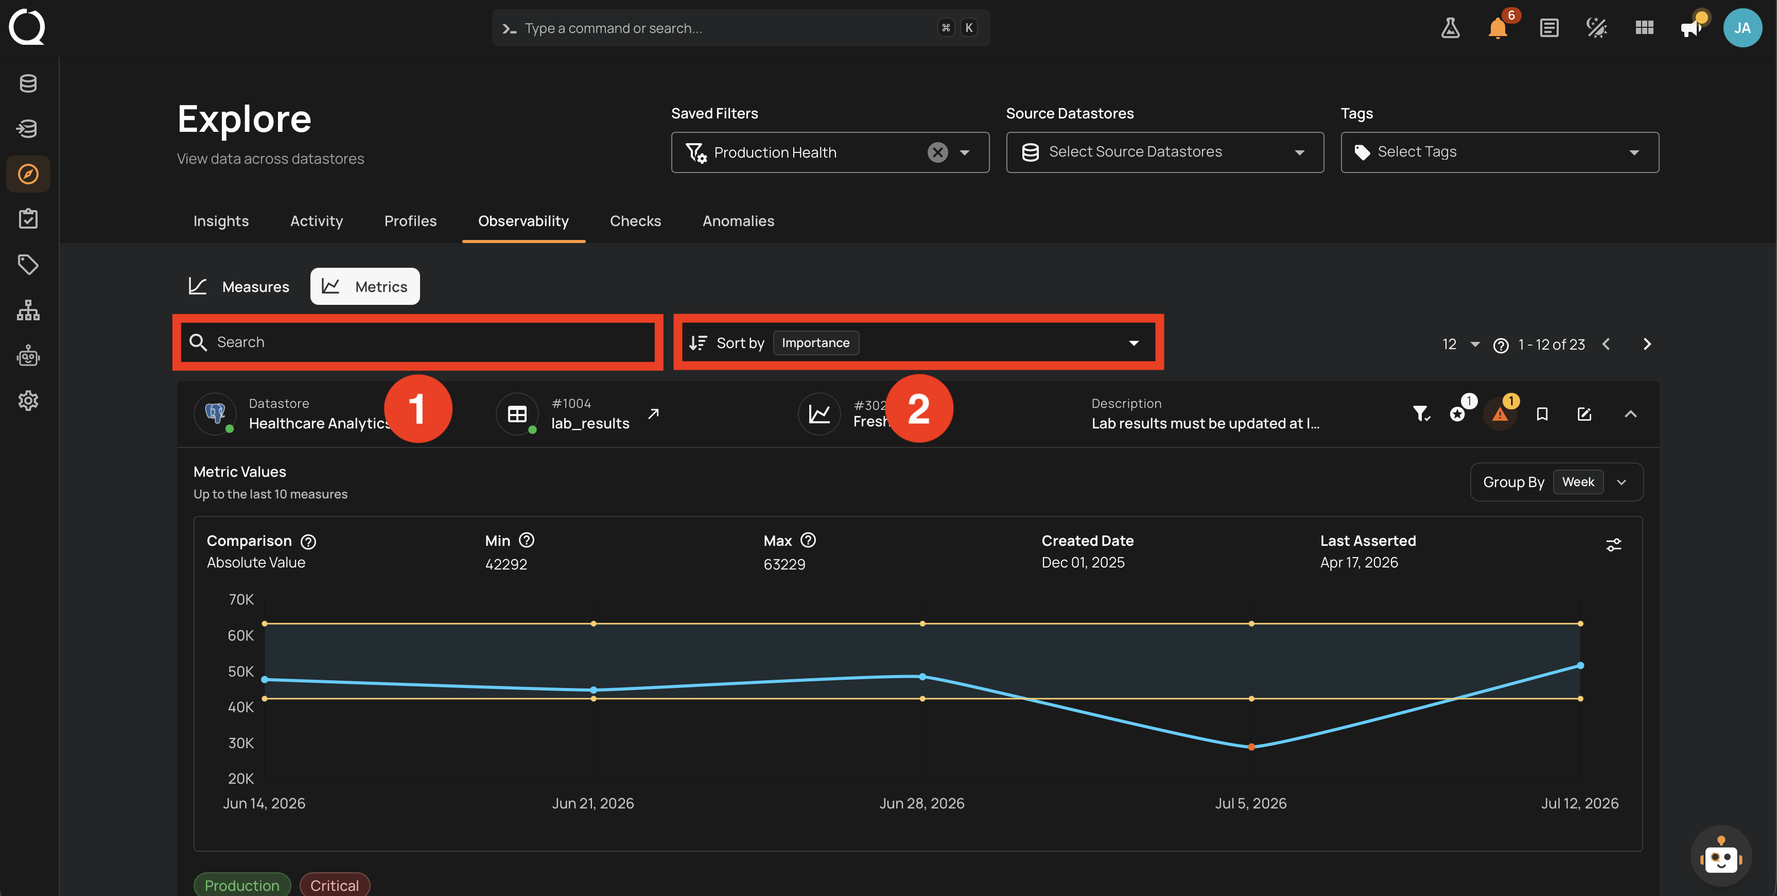The height and width of the screenshot is (896, 1777).
Task: Click the Jul 12, 2026 data point
Action: [x=1580, y=665]
